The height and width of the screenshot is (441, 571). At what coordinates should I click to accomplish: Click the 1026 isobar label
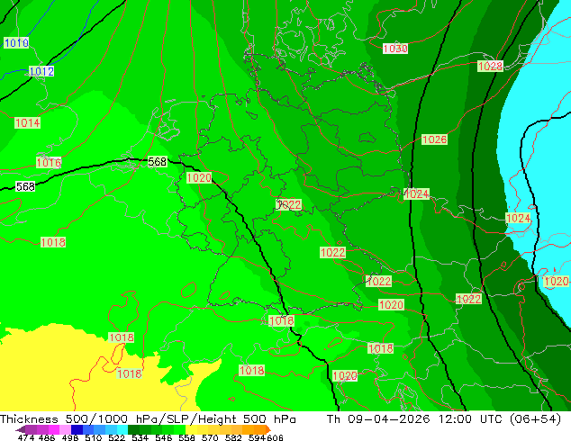[434, 139]
